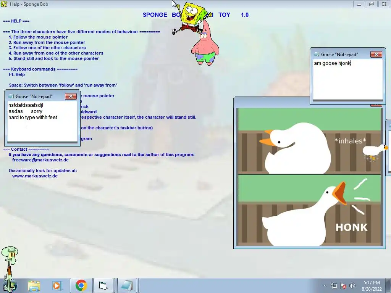
Task: Click the '=== Keyboard commands' heading
Action: (40, 69)
